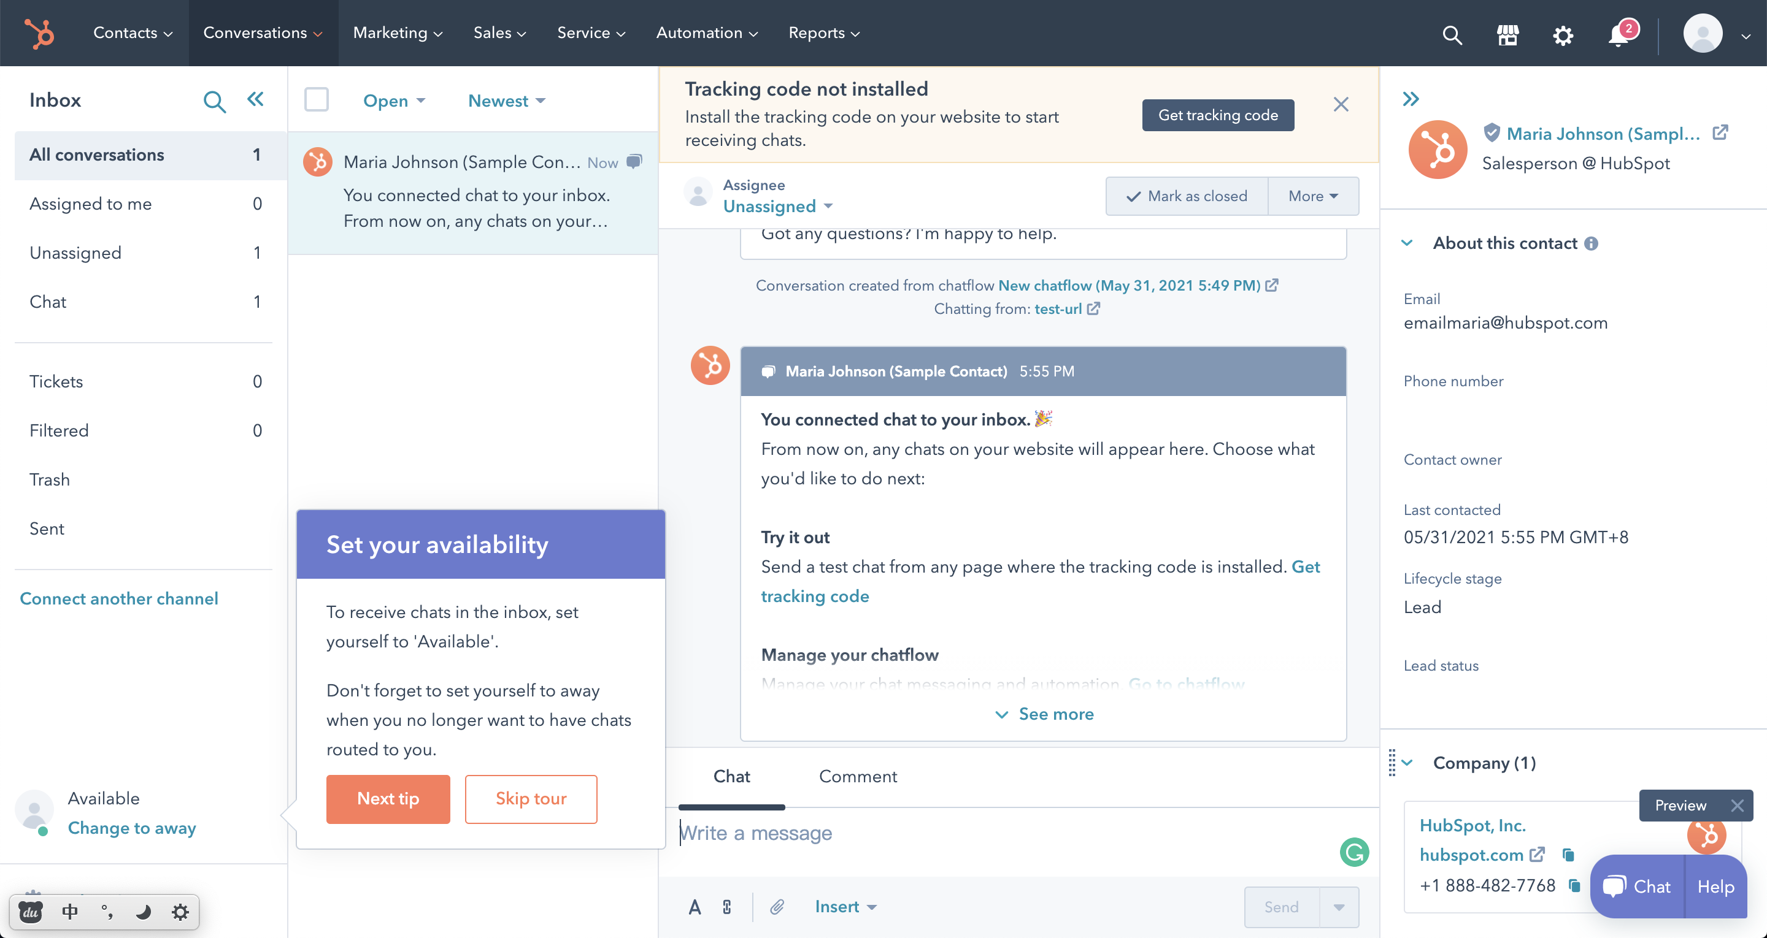Click the user account avatar
Image resolution: width=1767 pixels, height=938 pixels.
tap(1703, 33)
